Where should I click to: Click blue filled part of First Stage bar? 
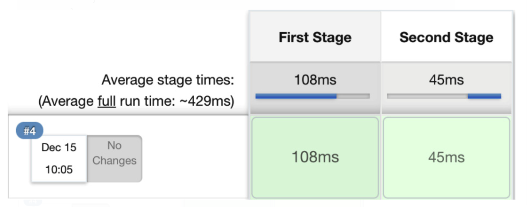[296, 96]
